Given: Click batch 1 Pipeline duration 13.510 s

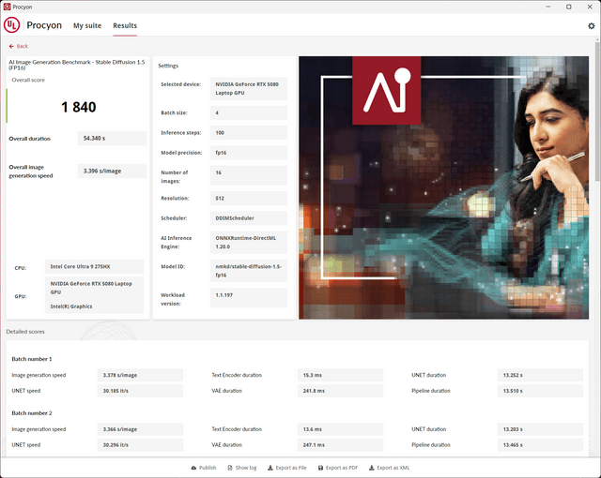Looking at the screenshot, I should point(540,391).
